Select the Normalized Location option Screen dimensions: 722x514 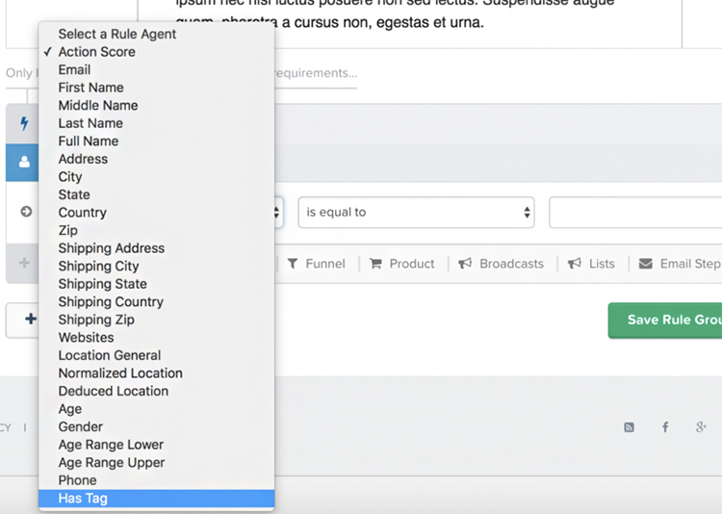(157, 373)
